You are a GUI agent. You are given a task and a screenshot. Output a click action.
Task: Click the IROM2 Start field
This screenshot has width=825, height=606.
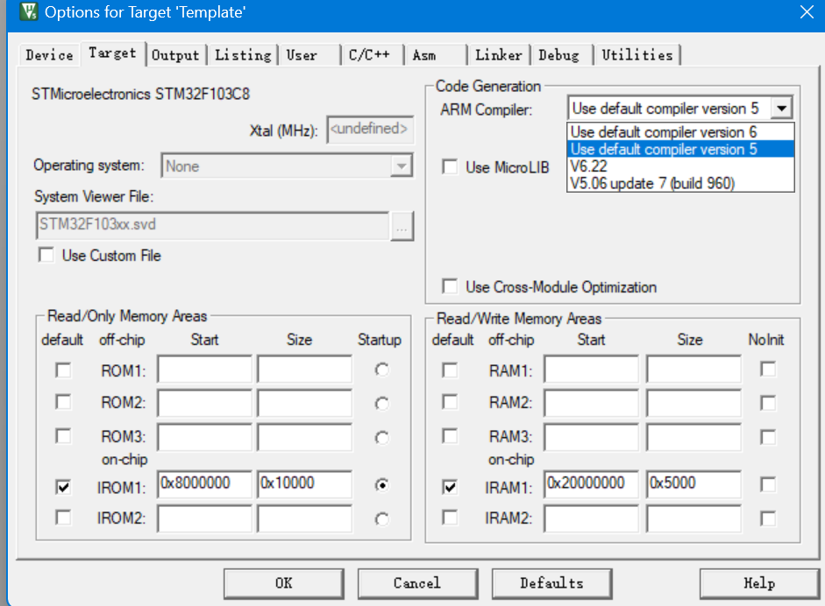click(x=204, y=518)
